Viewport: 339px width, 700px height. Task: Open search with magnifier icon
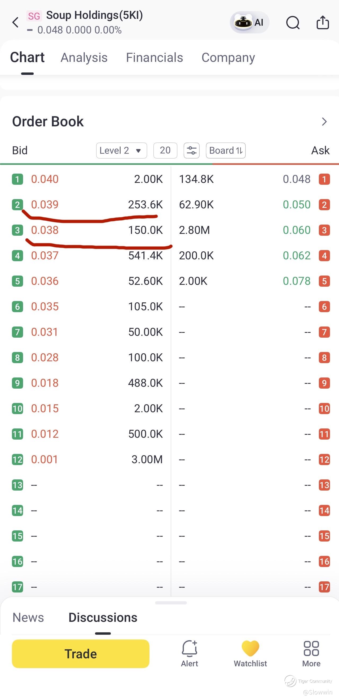pyautogui.click(x=293, y=22)
